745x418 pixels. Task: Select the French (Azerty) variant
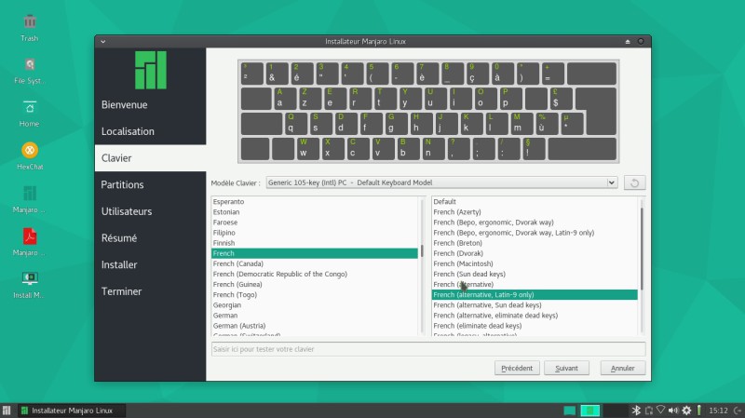coord(535,212)
